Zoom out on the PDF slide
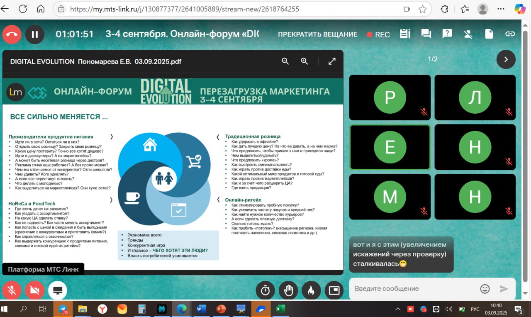The height and width of the screenshot is (317, 531). click(x=285, y=61)
